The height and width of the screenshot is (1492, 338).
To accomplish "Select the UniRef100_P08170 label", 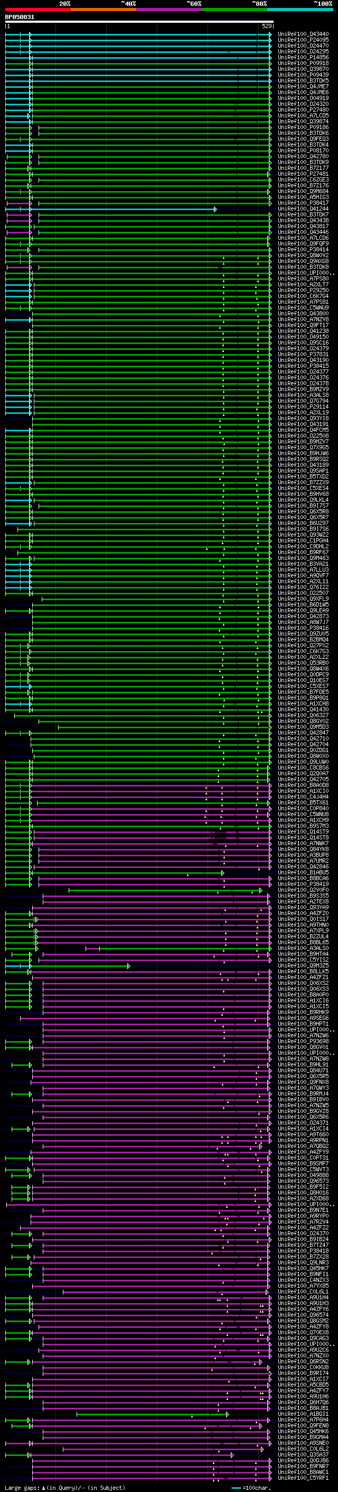I will [303, 151].
